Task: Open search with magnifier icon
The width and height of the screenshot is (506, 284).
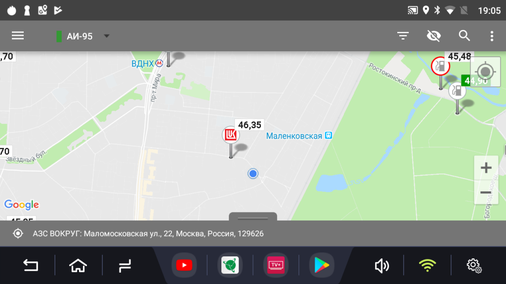Action: click(x=464, y=35)
